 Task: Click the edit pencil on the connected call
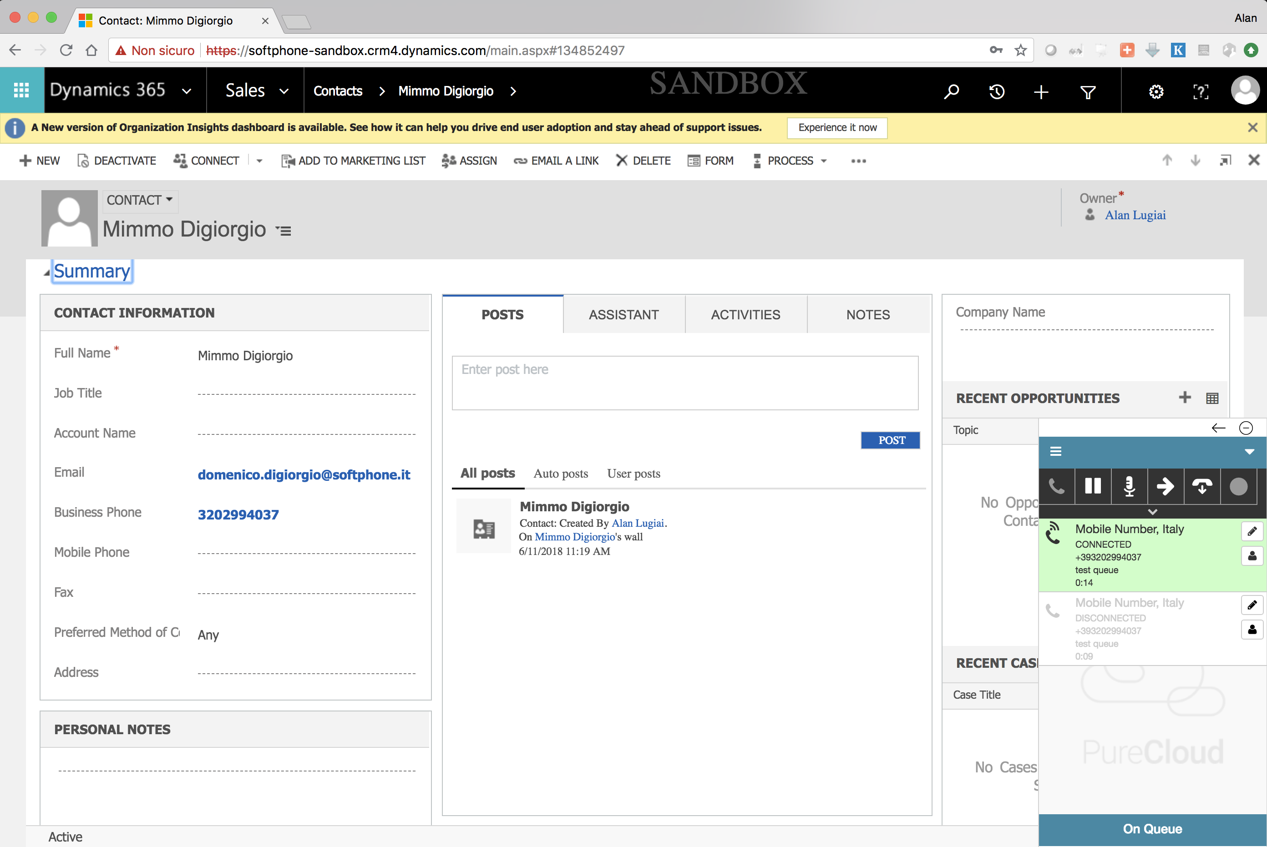(1252, 531)
